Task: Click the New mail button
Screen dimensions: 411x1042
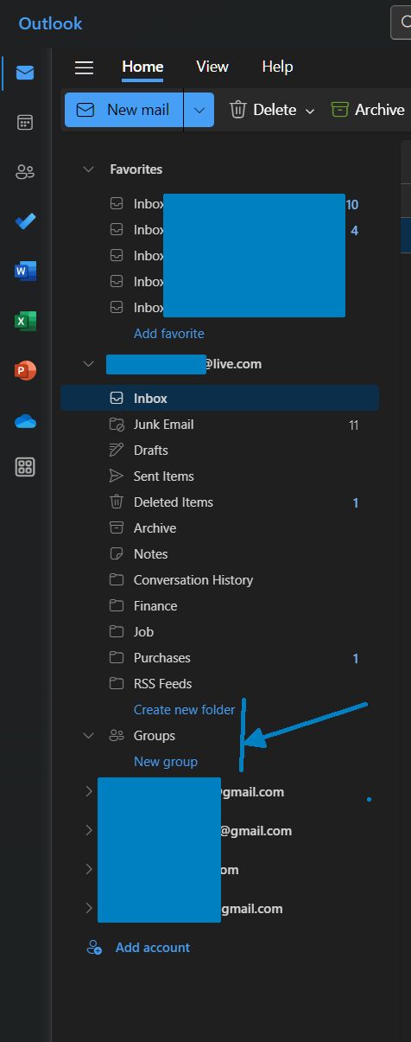Action: (123, 110)
